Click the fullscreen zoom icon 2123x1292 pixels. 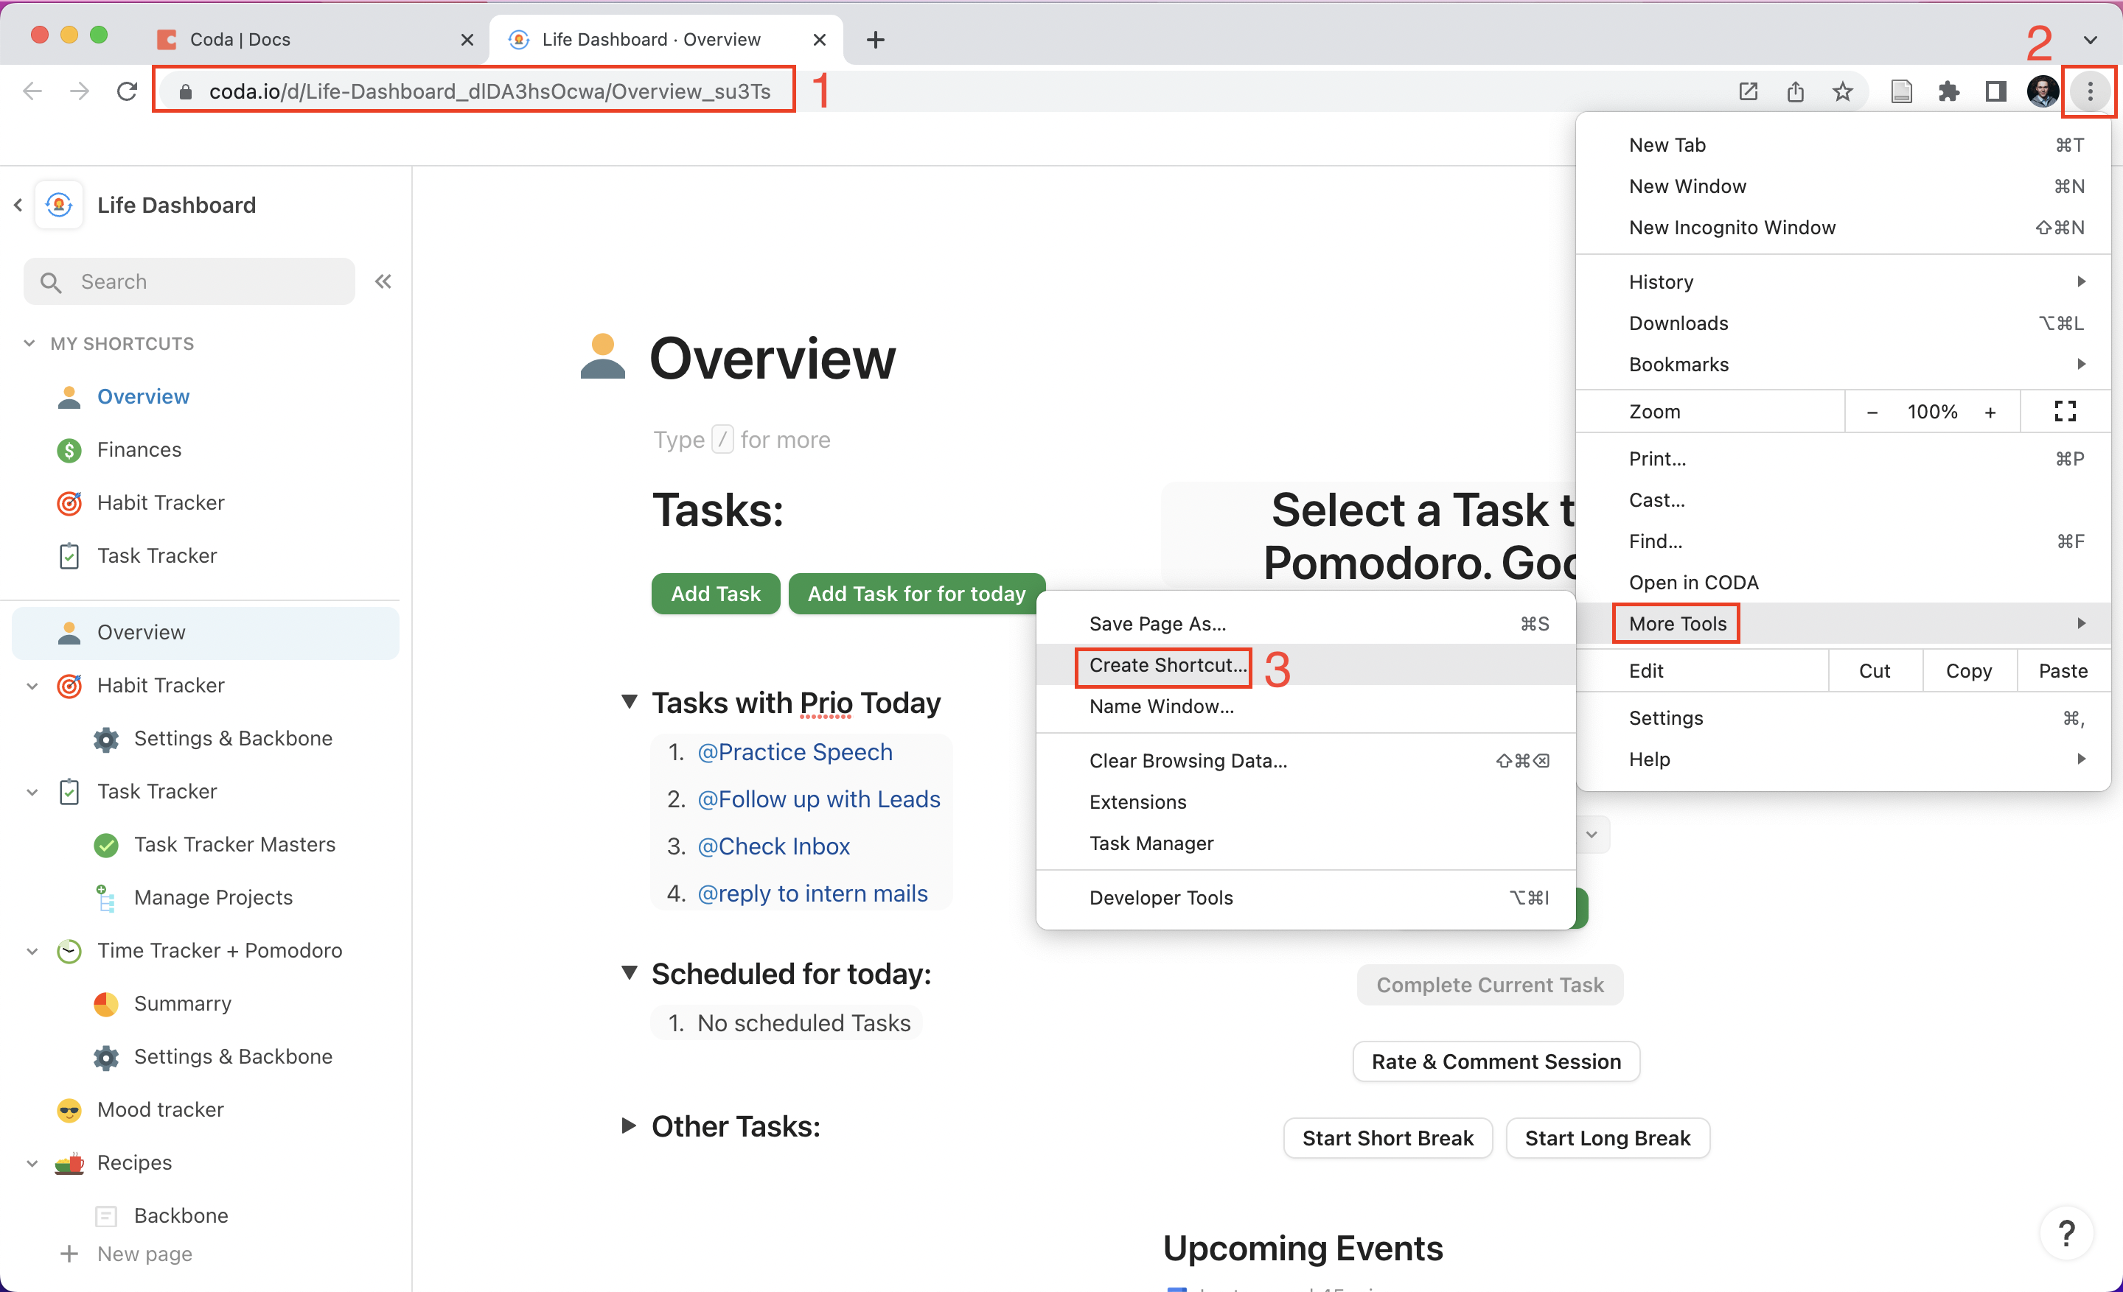tap(2066, 412)
